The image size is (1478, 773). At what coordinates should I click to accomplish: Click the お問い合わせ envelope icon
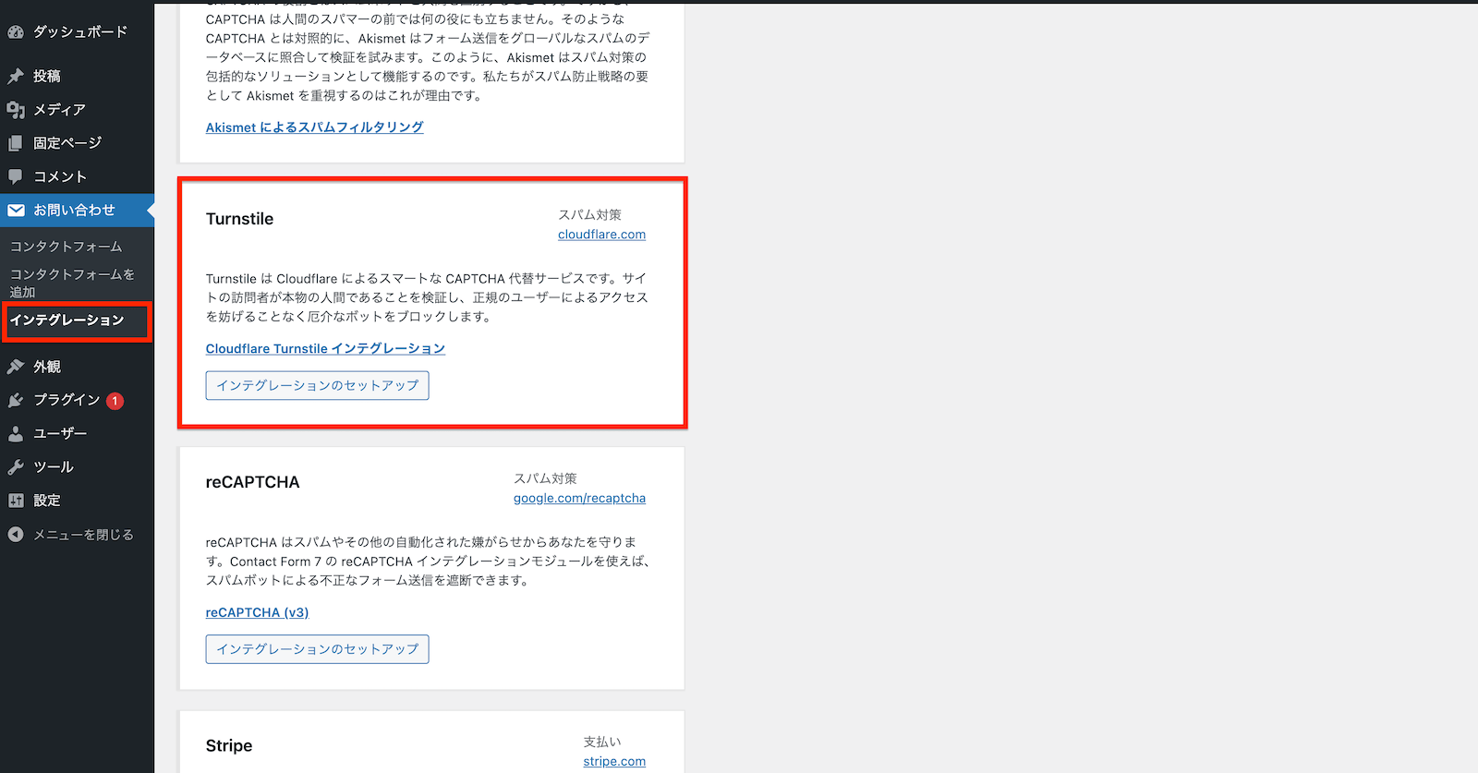(x=16, y=211)
